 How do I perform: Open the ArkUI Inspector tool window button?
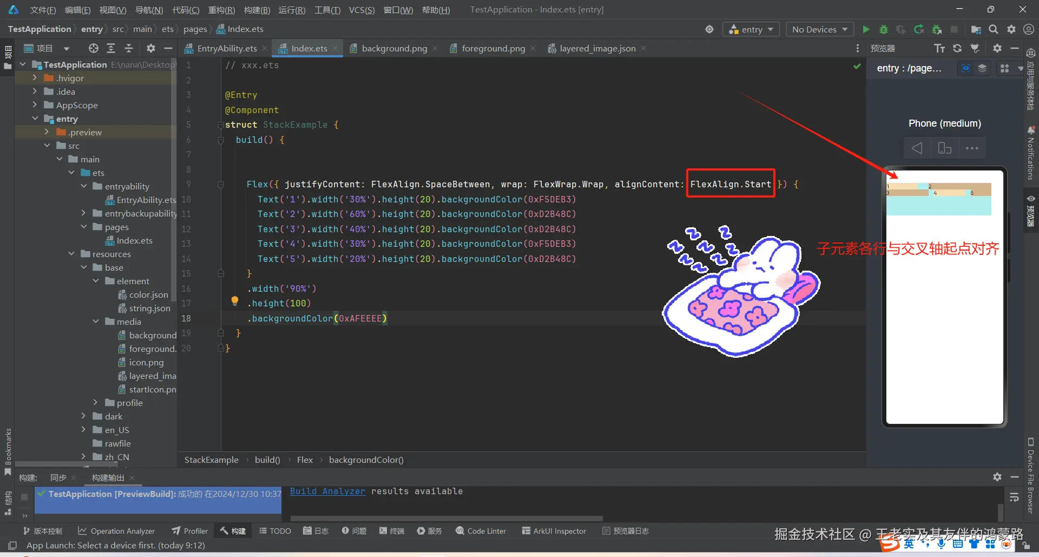click(554, 531)
